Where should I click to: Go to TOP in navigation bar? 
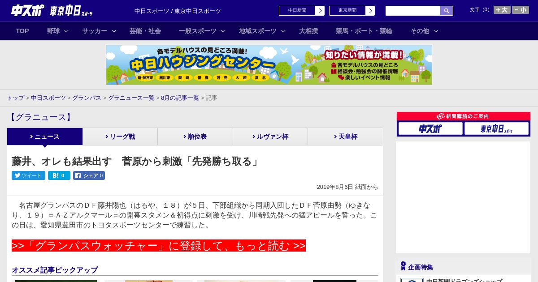click(x=22, y=31)
